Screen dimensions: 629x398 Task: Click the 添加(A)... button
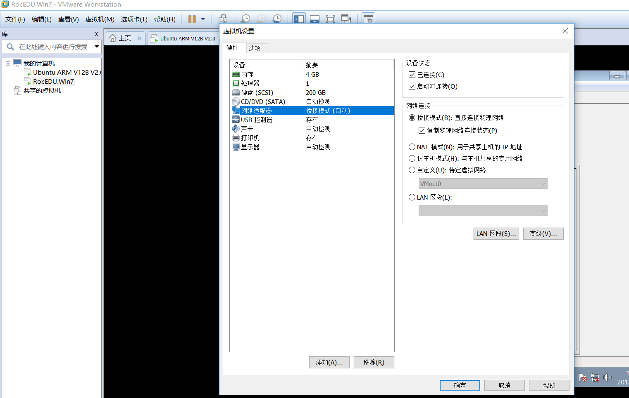[329, 362]
